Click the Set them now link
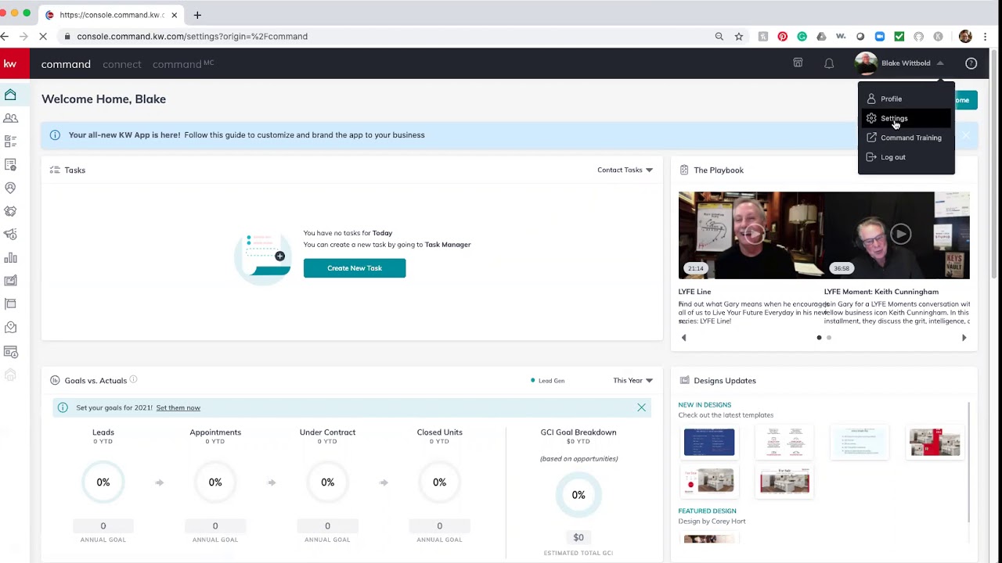The width and height of the screenshot is (1002, 563). point(178,407)
